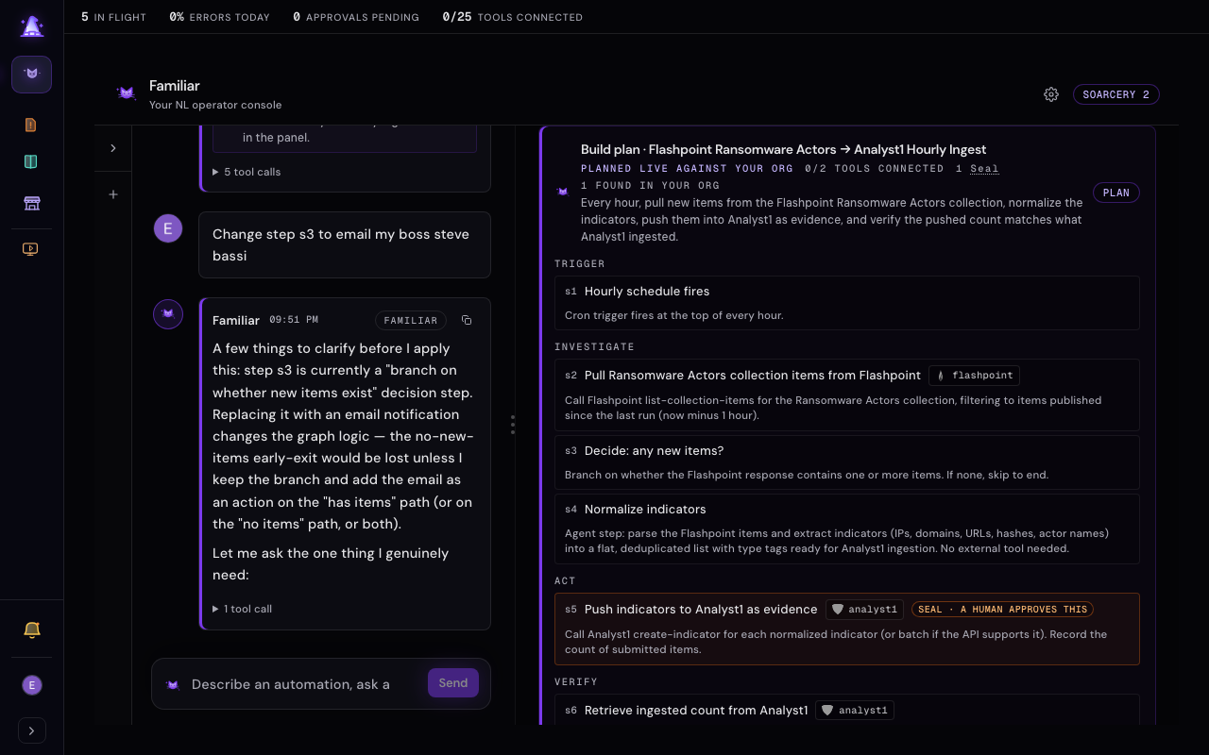Click the SEAL A HUMAN APPROVES THIS badge
Viewport: 1209px width, 755px height.
tap(1003, 610)
